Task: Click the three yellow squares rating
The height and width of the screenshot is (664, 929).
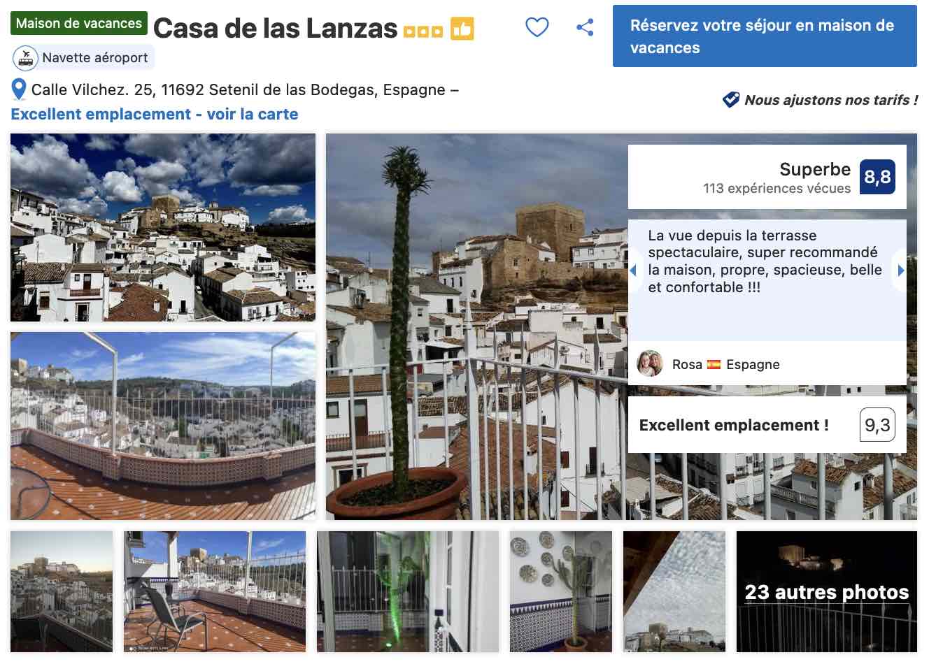Action: point(423,31)
